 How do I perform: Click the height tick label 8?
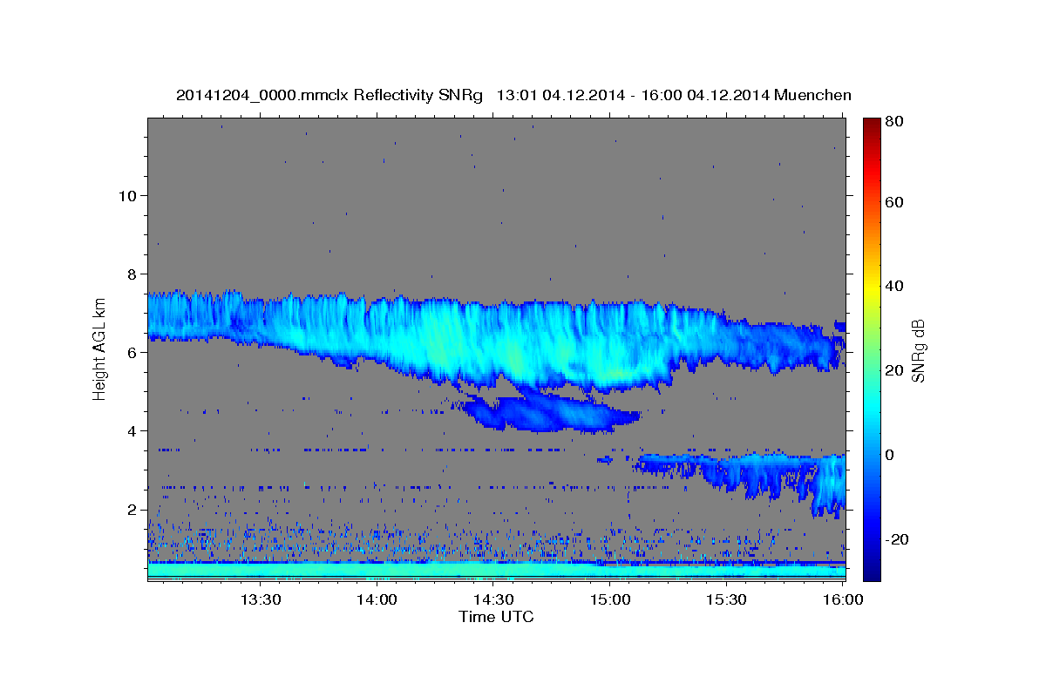pyautogui.click(x=130, y=274)
